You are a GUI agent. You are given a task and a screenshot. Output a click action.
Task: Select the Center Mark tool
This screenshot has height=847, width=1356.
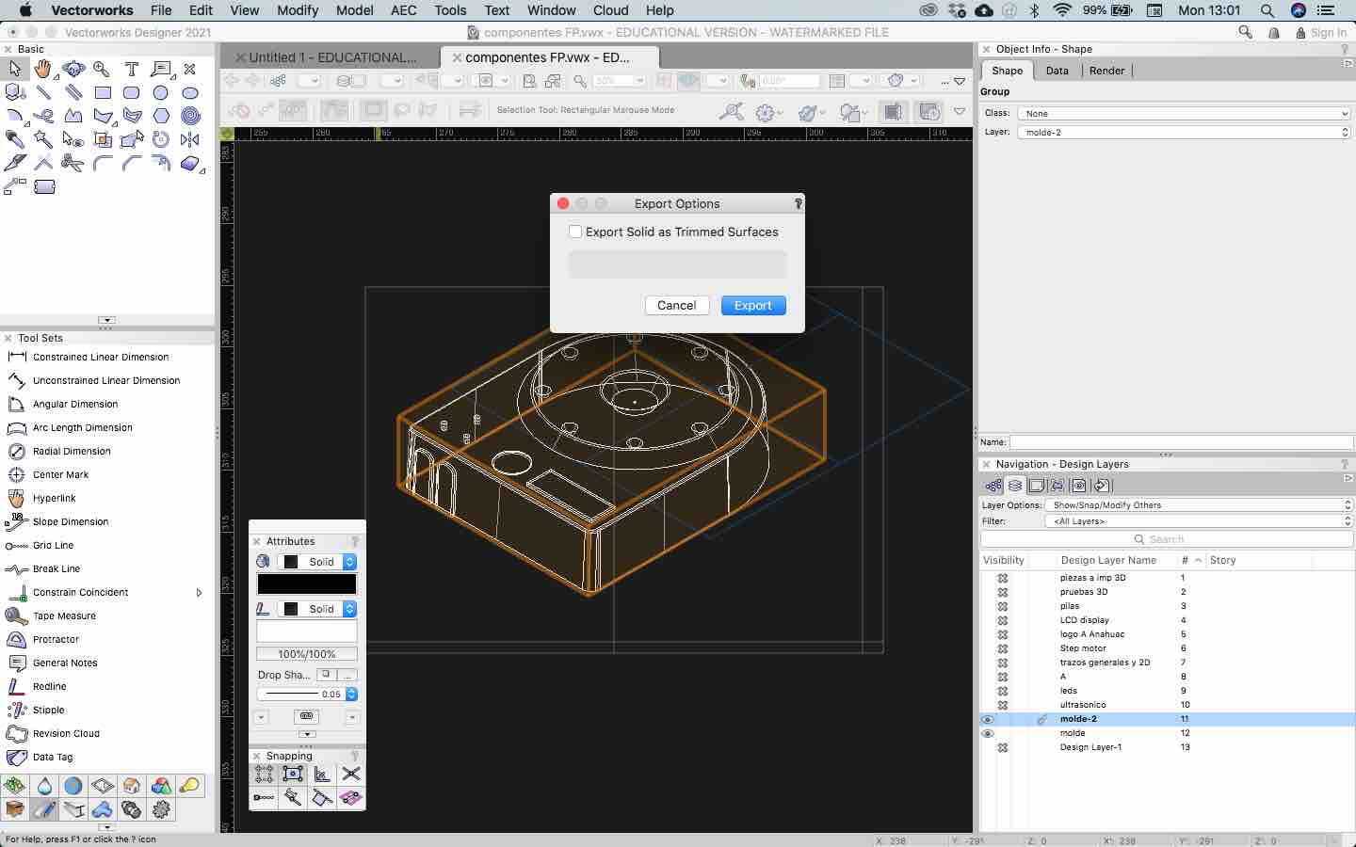point(60,474)
